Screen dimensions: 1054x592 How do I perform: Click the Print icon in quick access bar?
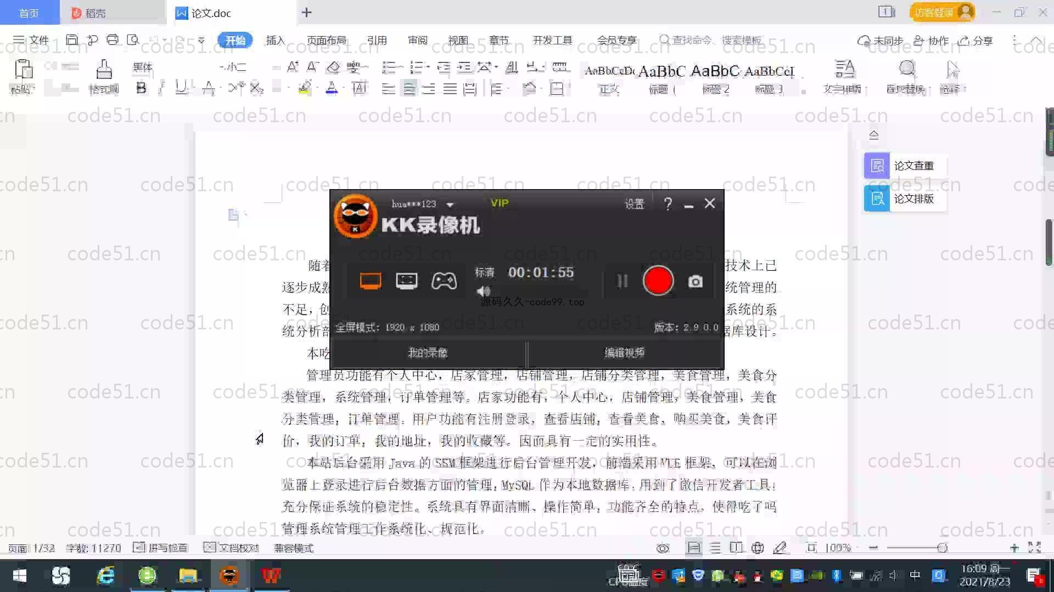[x=113, y=39]
